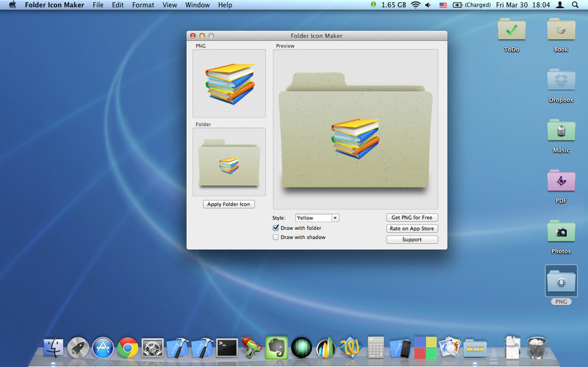Image resolution: width=588 pixels, height=367 pixels.
Task: Click the Support button
Action: (x=412, y=239)
